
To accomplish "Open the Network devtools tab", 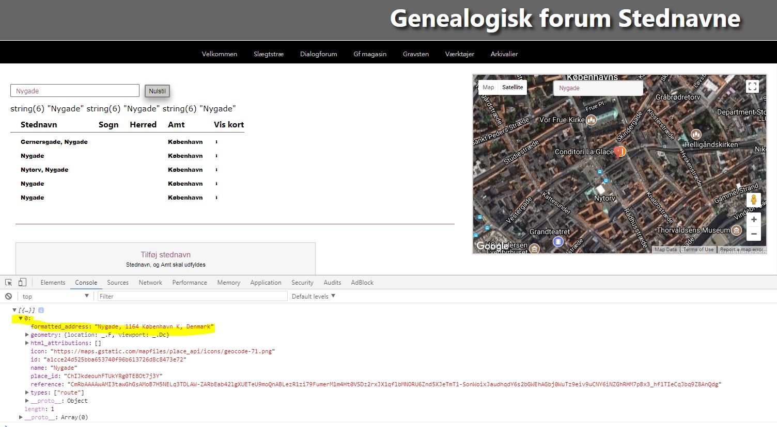I will click(150, 282).
